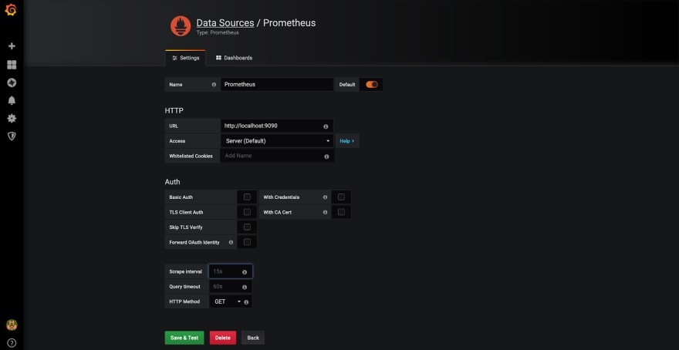Open the Server Admin shield icon

tap(12, 136)
